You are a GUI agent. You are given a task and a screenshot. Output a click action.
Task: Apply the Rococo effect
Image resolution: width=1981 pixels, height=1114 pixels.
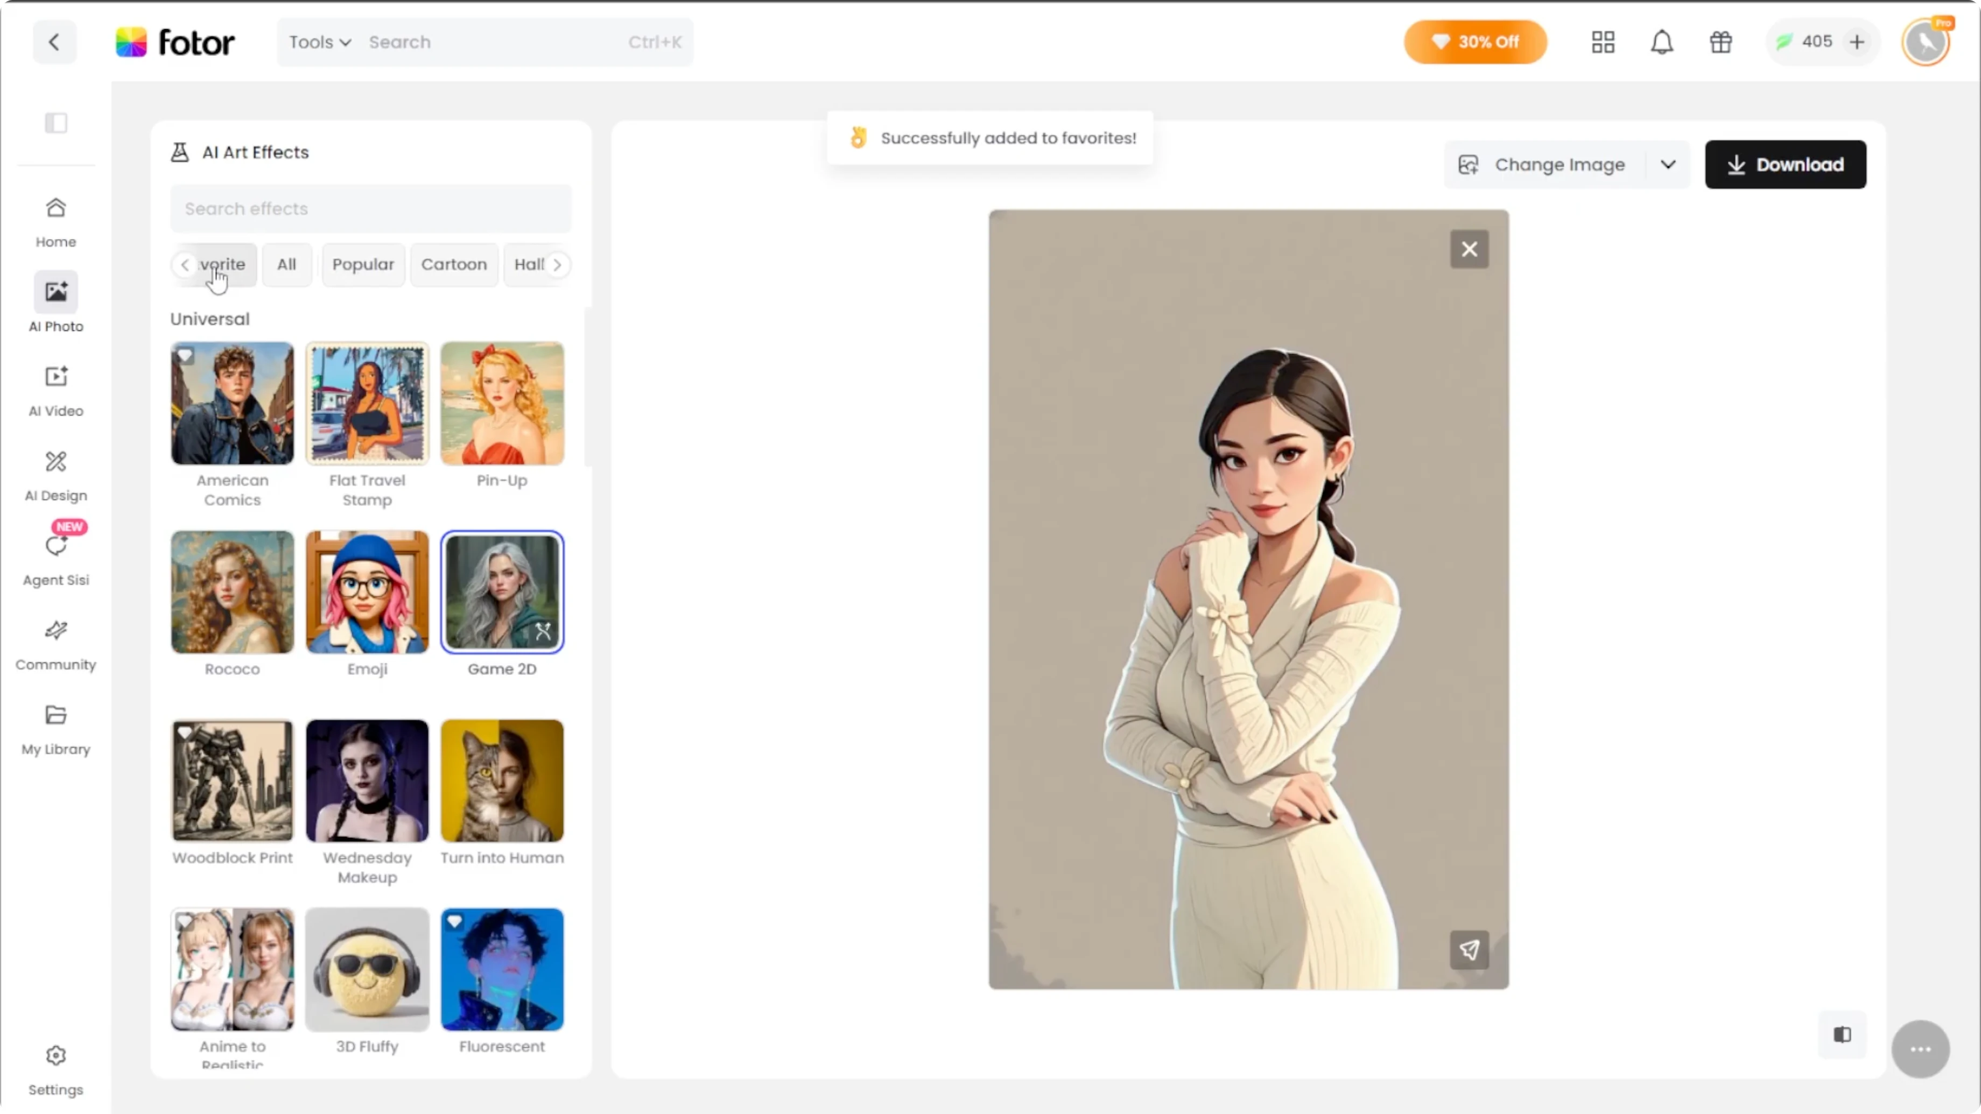point(232,592)
